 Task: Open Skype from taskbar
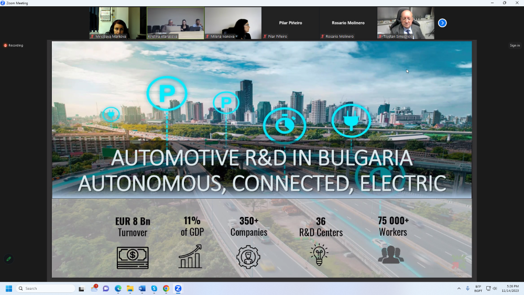154,289
